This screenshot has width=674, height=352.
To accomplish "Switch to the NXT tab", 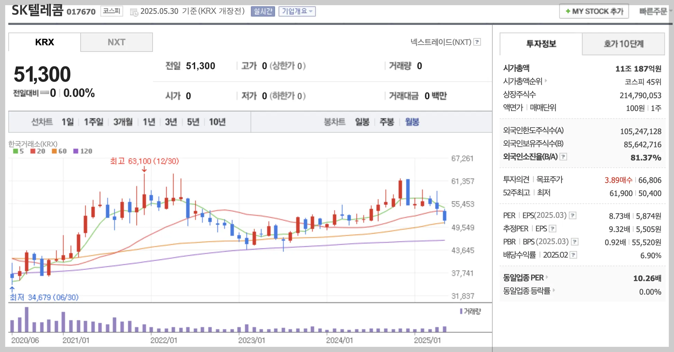I will point(117,42).
